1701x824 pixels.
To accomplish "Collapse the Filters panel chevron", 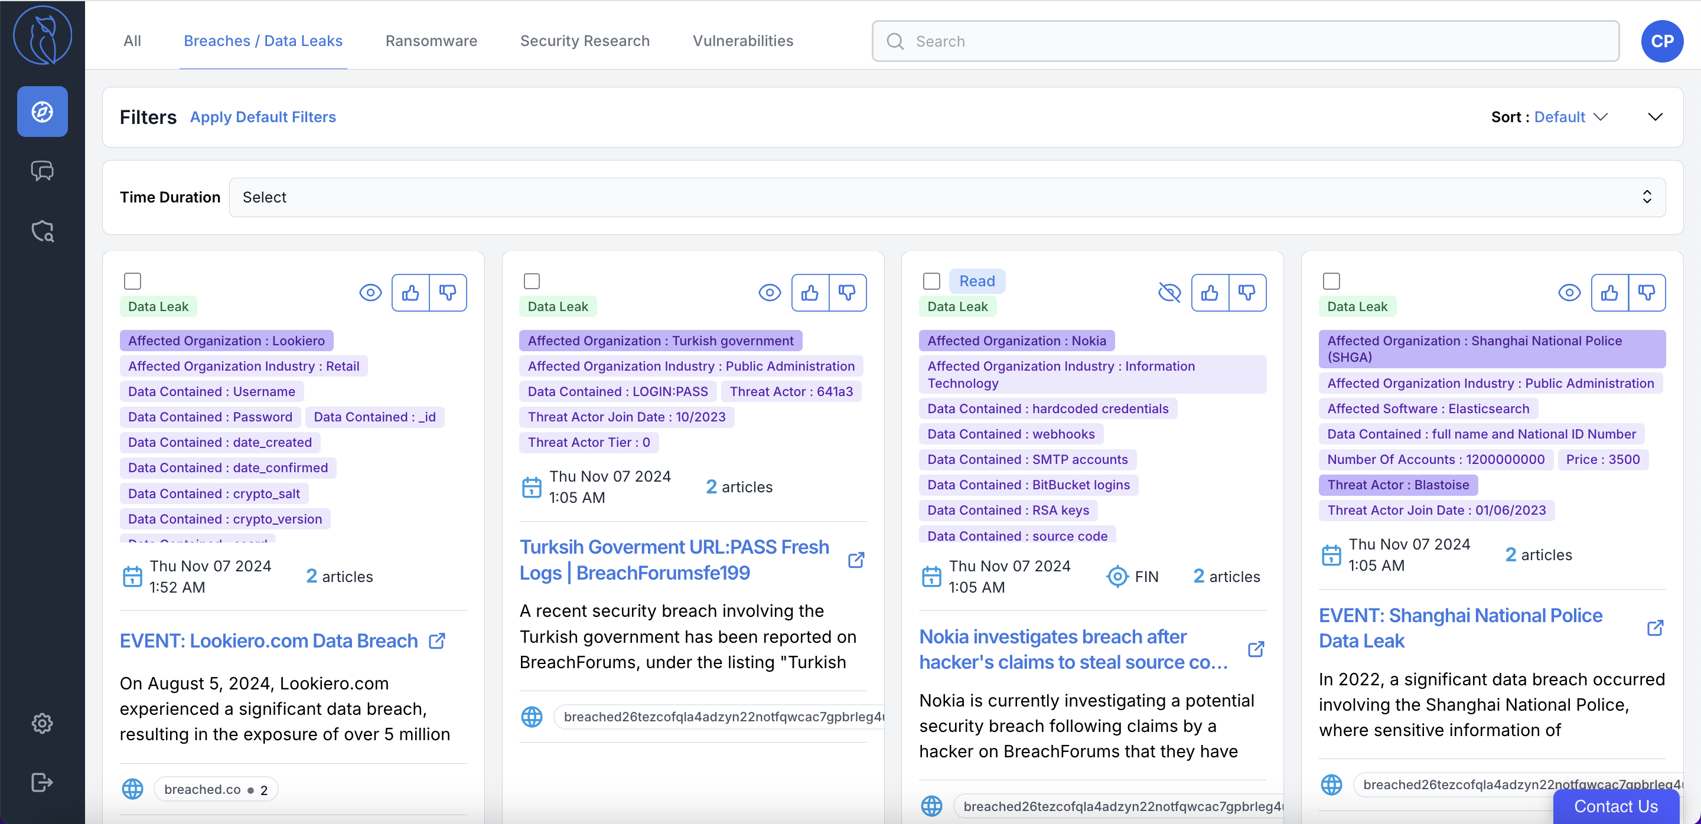I will point(1655,117).
